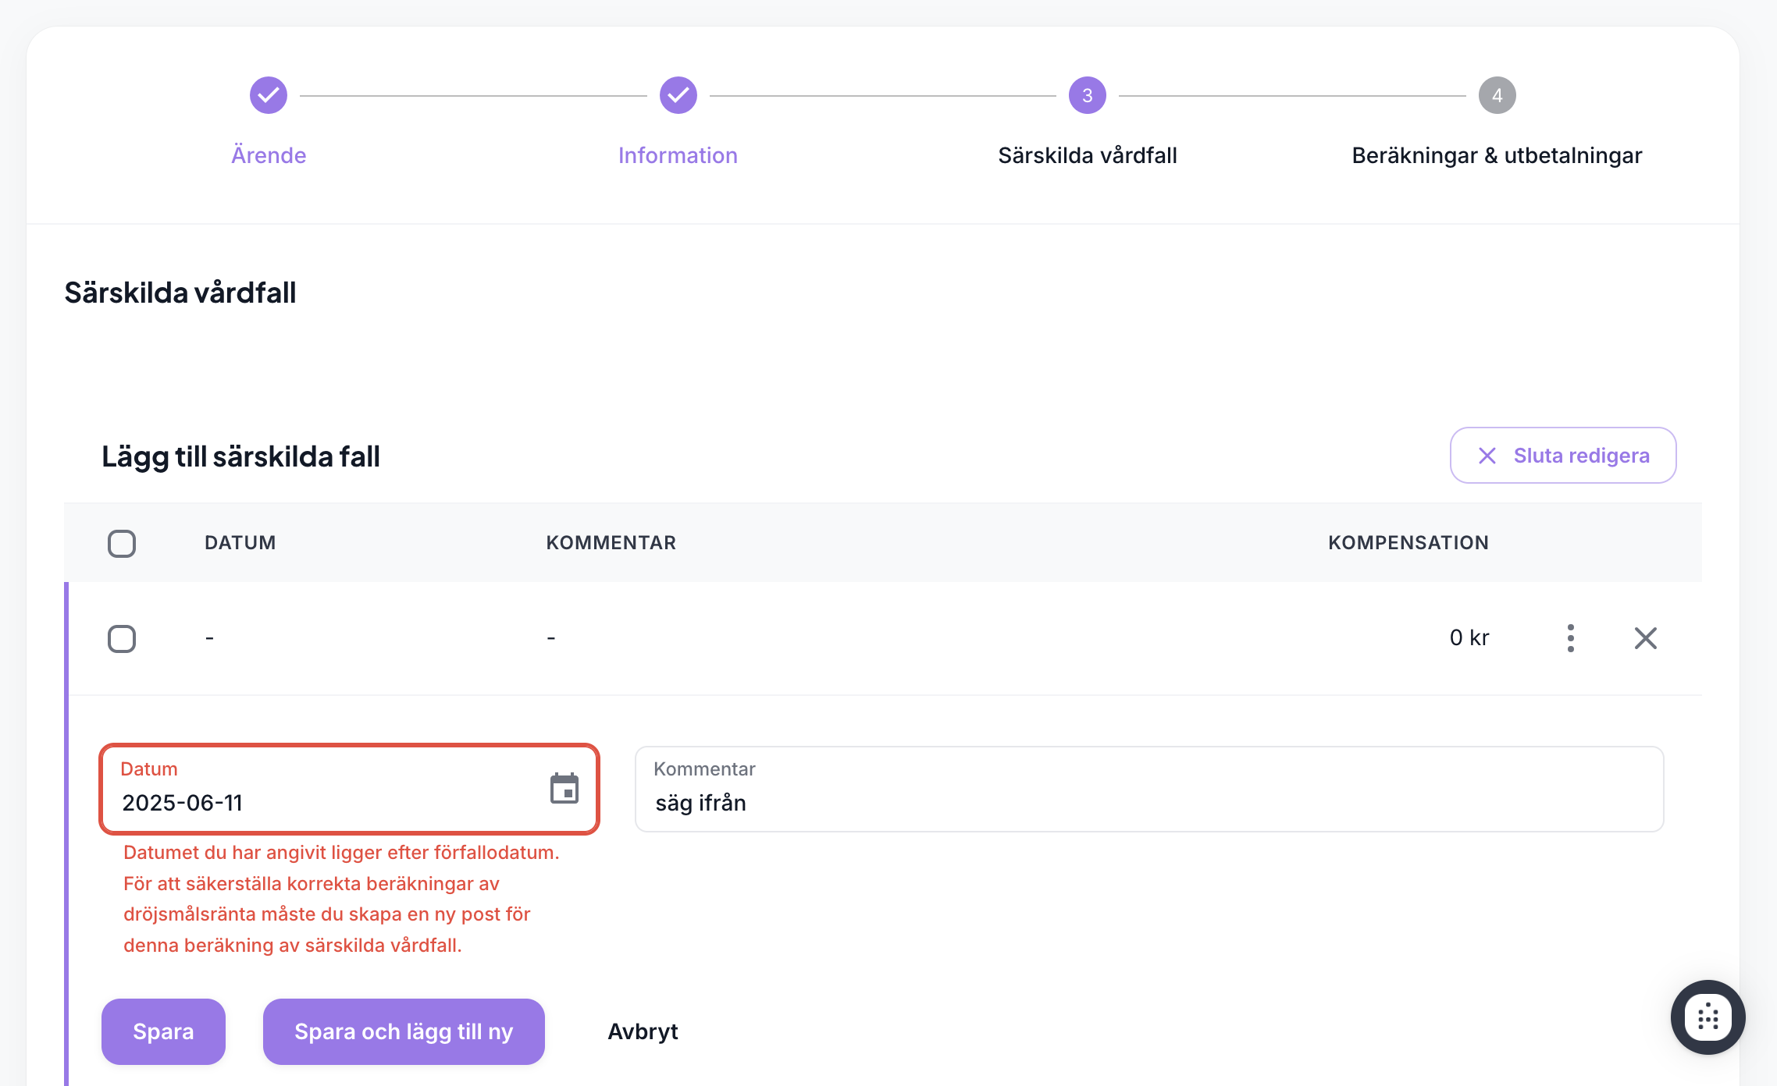Click step 3 circle in stepper
The width and height of the screenshot is (1777, 1086).
tap(1087, 95)
